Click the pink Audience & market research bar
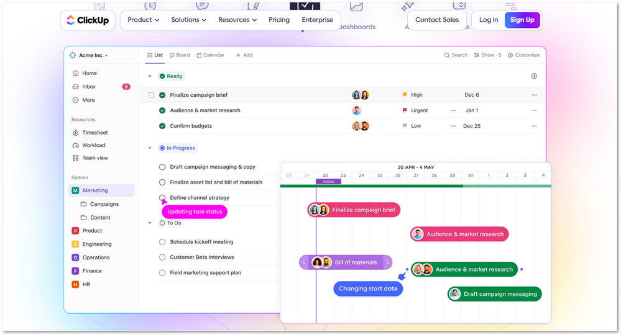 pyautogui.click(x=459, y=234)
